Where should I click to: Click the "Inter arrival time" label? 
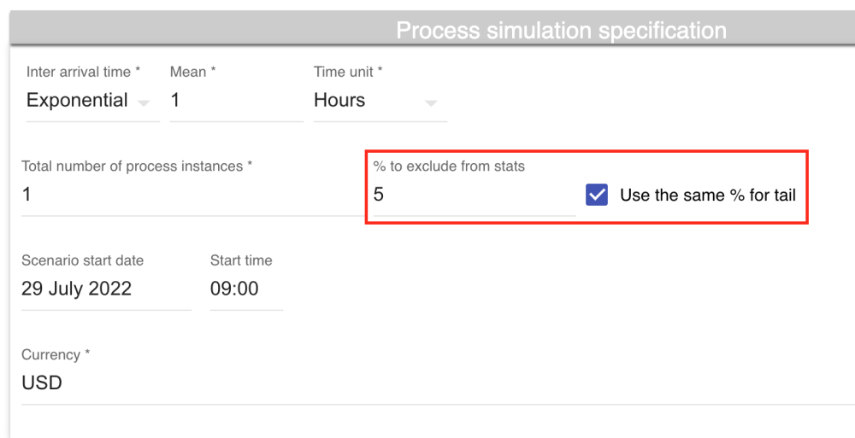tap(83, 73)
